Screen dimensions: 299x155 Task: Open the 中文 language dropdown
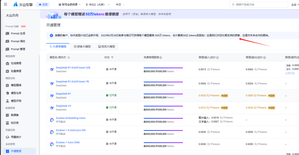tap(120, 5)
